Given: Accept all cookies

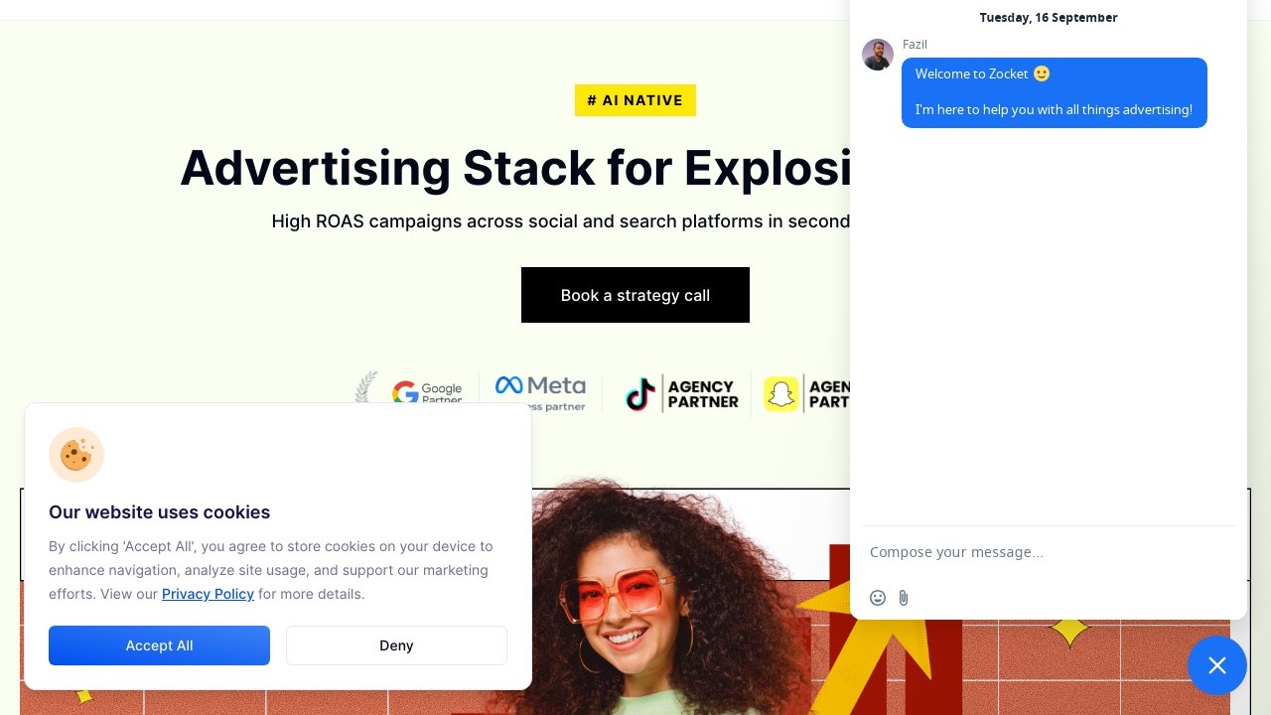Looking at the screenshot, I should click(159, 645).
